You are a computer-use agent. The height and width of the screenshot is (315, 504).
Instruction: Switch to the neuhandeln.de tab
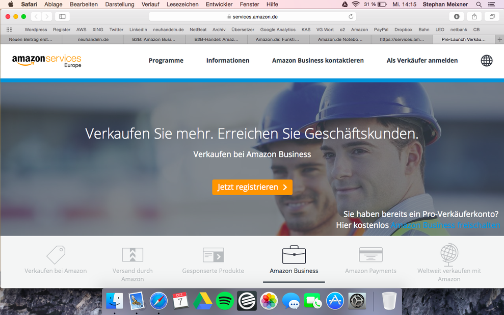(x=93, y=40)
